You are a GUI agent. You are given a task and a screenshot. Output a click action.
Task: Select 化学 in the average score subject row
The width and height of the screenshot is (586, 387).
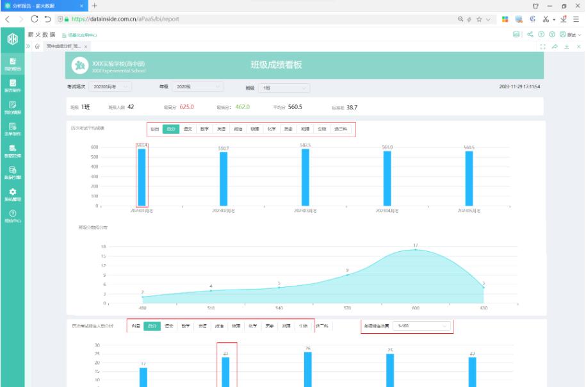tap(272, 129)
